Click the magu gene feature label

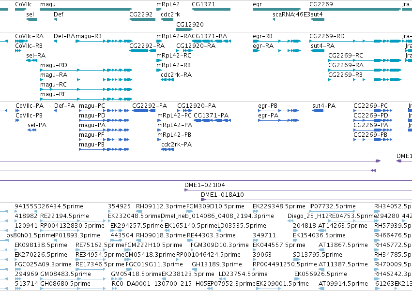pos(48,4)
